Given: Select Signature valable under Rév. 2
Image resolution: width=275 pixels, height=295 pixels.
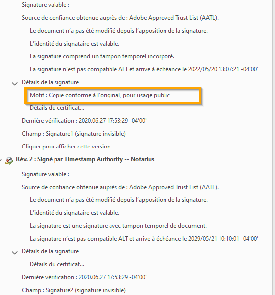Looking at the screenshot, I should 46,174.
